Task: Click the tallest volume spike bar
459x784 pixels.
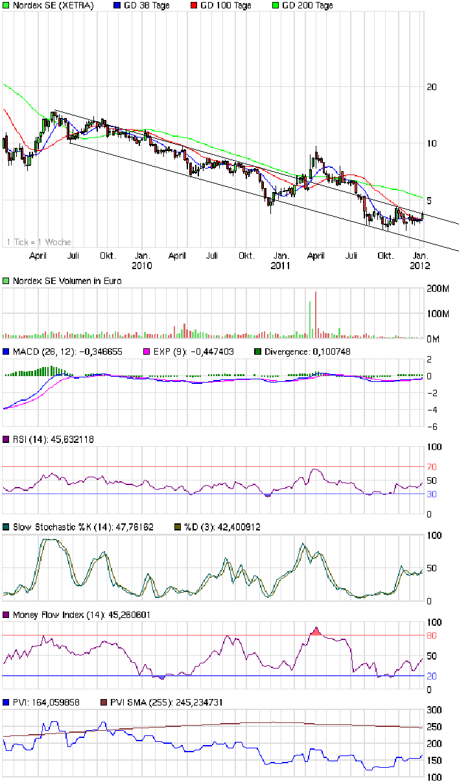Action: (x=316, y=315)
